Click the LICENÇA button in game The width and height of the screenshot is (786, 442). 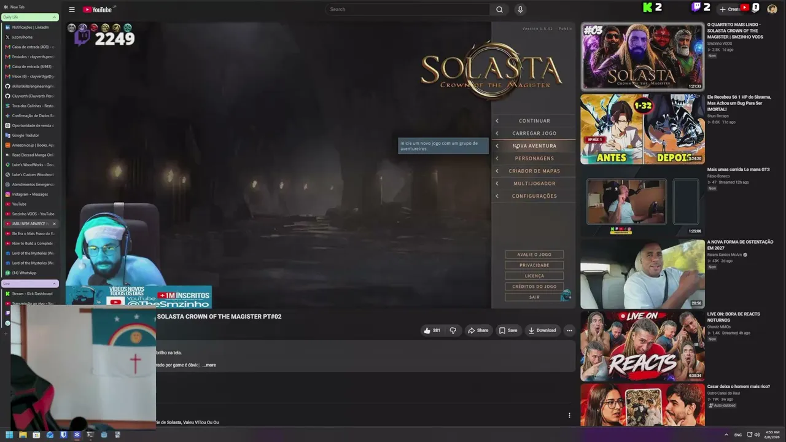pyautogui.click(x=534, y=276)
